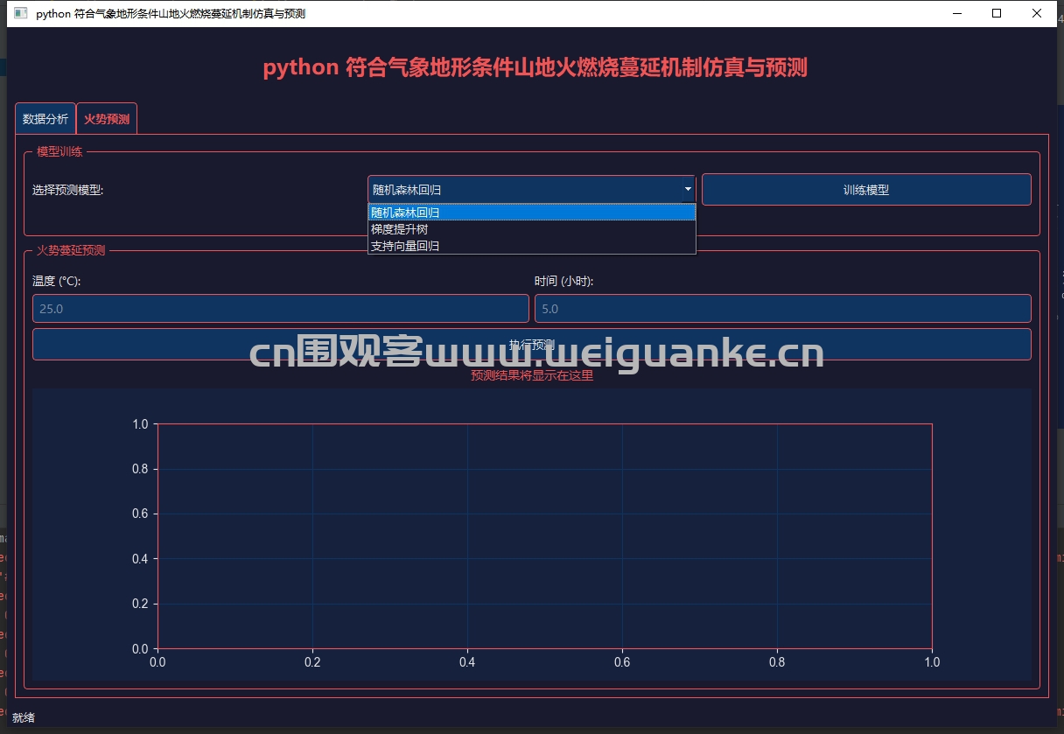Click the 执行预测 button
Viewport: 1064px width, 734px height.
531,344
